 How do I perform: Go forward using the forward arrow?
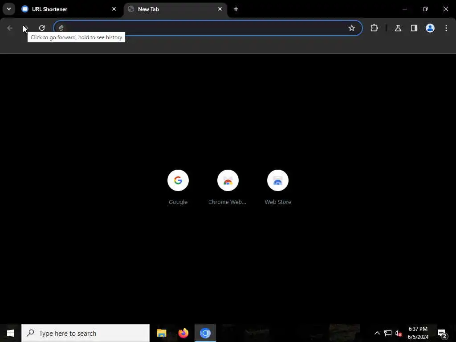26,28
